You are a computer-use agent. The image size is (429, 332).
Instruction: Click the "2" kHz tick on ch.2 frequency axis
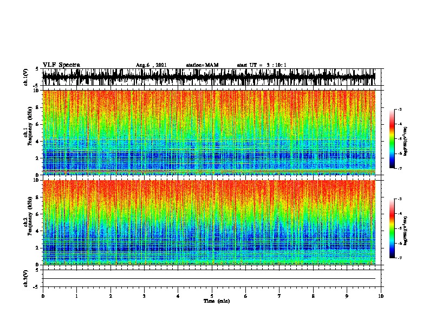[38, 248]
